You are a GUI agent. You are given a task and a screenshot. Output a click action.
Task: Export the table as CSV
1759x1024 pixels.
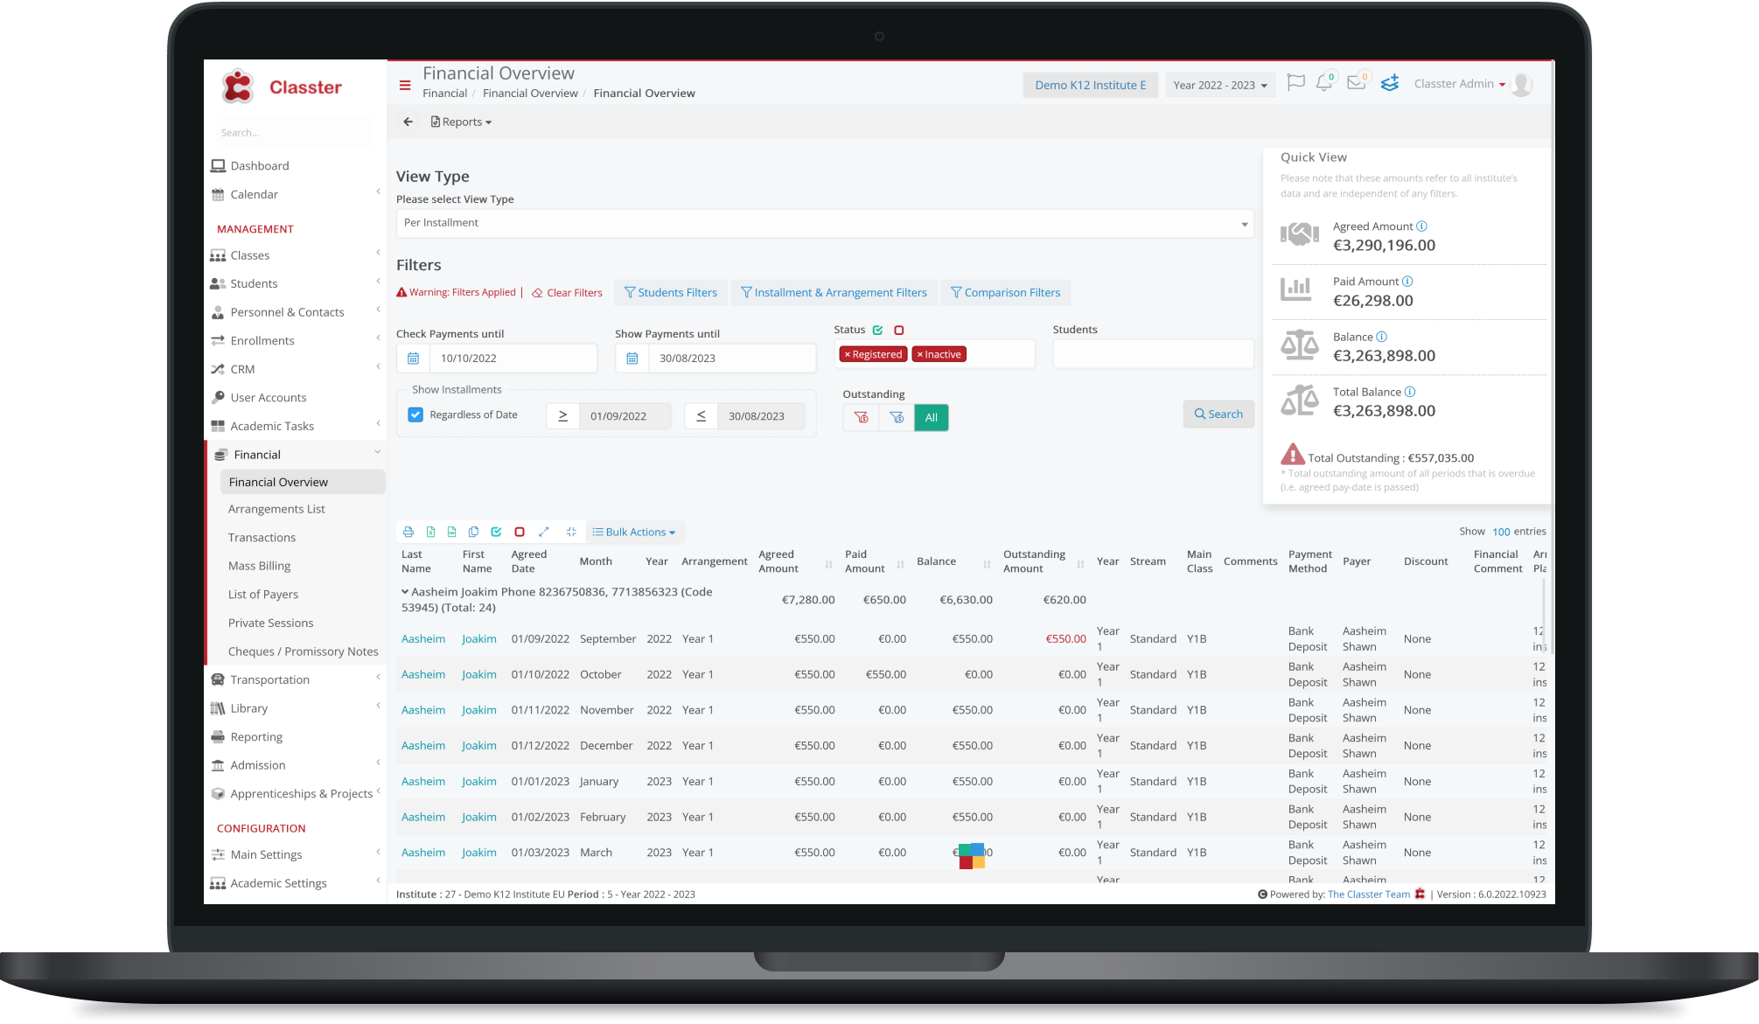pyautogui.click(x=451, y=532)
